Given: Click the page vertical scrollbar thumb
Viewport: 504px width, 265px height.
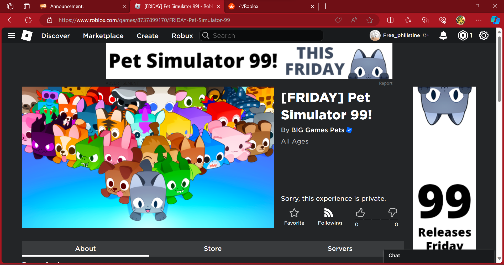Looking at the screenshot, I should click(499, 69).
